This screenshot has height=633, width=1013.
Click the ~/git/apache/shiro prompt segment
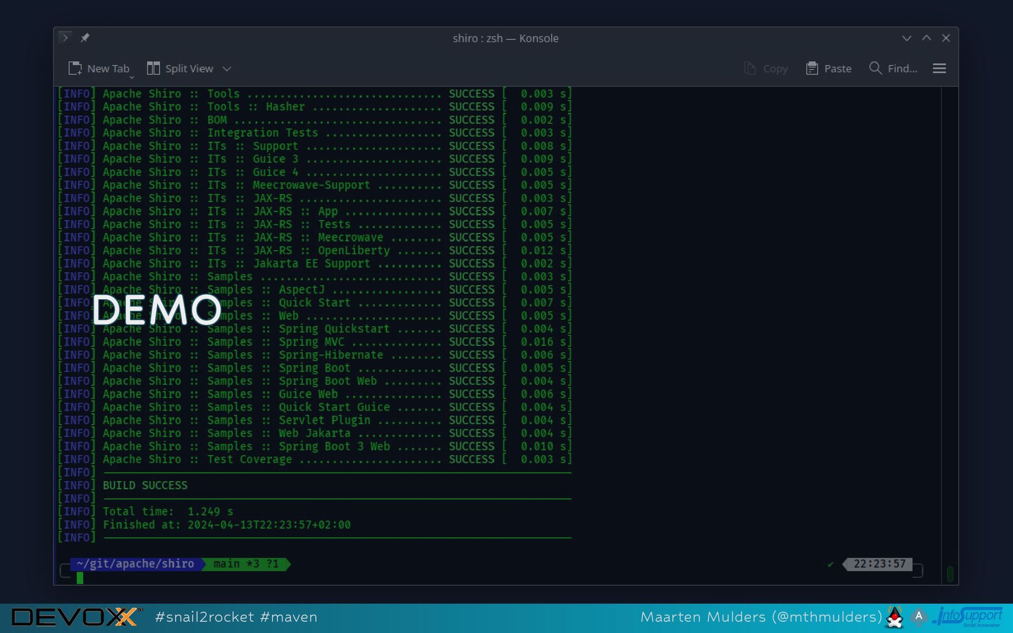(x=135, y=564)
